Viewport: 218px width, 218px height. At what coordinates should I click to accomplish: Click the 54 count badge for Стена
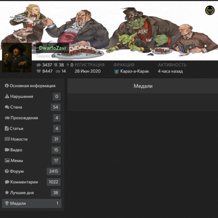pos(56,107)
